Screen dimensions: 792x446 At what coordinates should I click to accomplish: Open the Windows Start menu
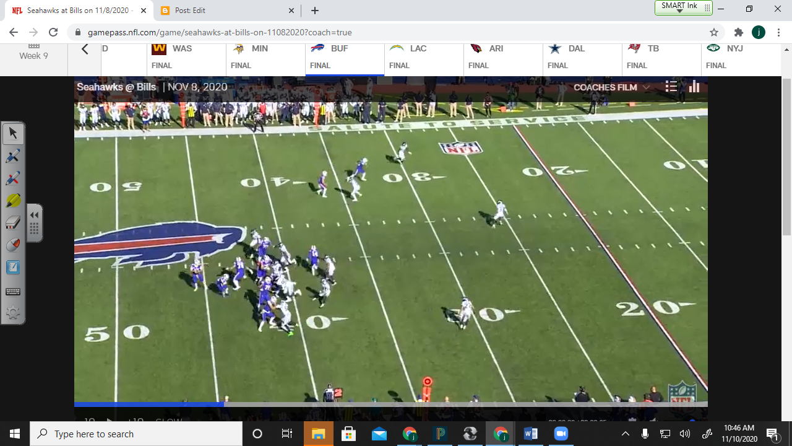(x=15, y=434)
